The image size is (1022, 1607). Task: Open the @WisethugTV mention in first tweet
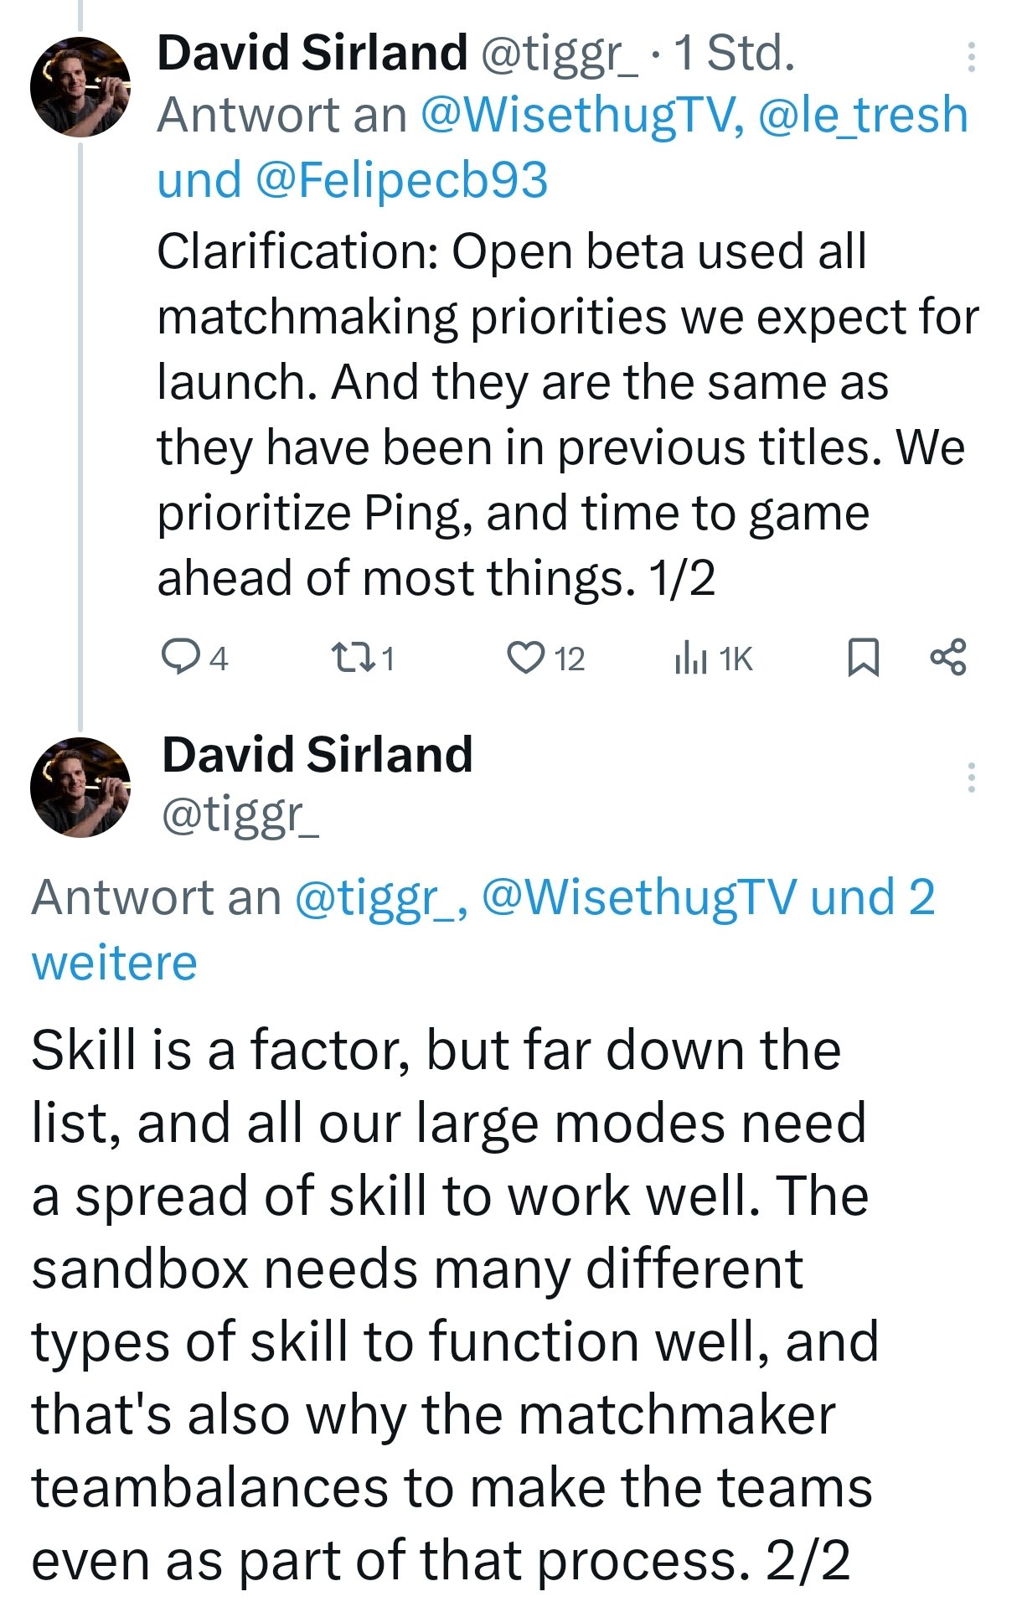(580, 115)
